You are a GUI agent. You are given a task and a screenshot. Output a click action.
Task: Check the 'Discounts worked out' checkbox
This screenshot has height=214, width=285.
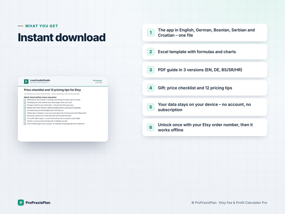coord(25,116)
